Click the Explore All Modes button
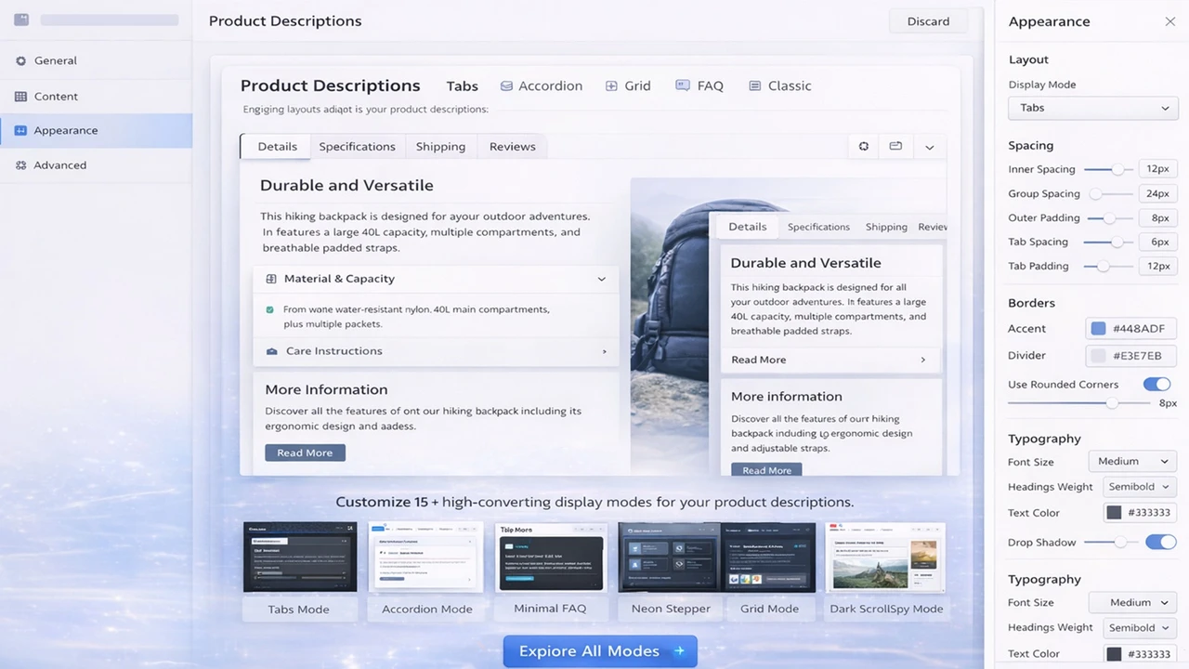 600,651
